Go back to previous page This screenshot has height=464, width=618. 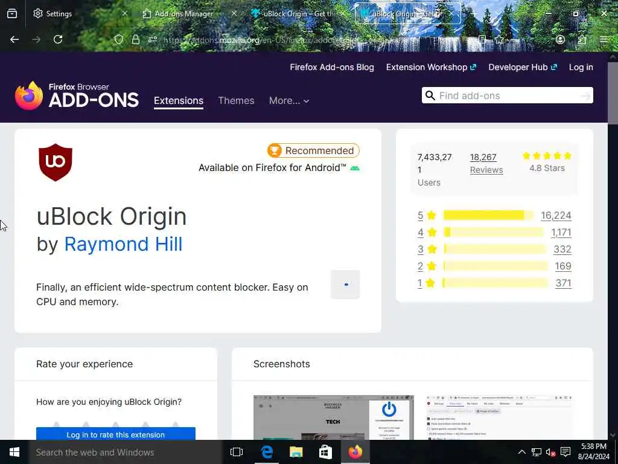tap(14, 39)
